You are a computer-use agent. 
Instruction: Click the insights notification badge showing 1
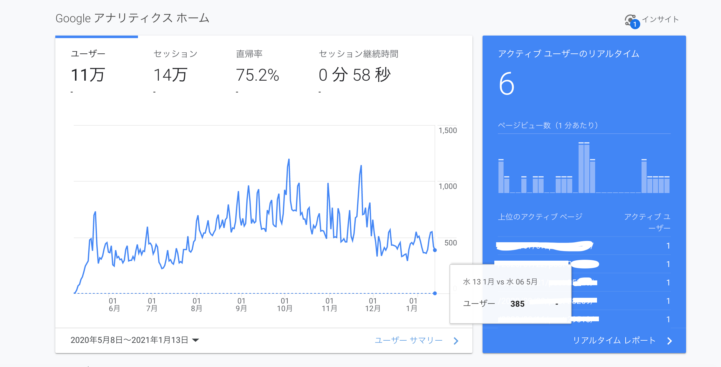click(635, 24)
